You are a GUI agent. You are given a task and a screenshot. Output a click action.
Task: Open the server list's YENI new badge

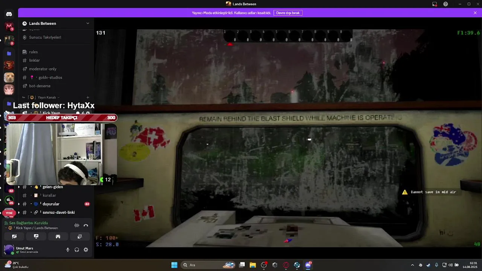(x=9, y=213)
